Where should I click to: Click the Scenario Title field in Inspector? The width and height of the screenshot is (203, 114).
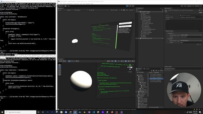[x=191, y=17]
